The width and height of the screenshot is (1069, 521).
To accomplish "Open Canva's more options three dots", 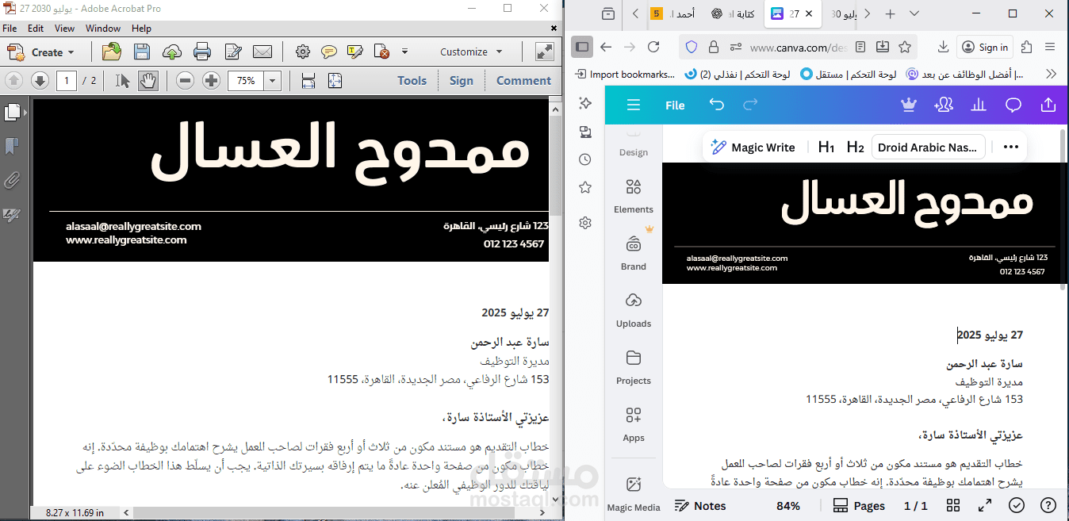I will coord(1010,147).
